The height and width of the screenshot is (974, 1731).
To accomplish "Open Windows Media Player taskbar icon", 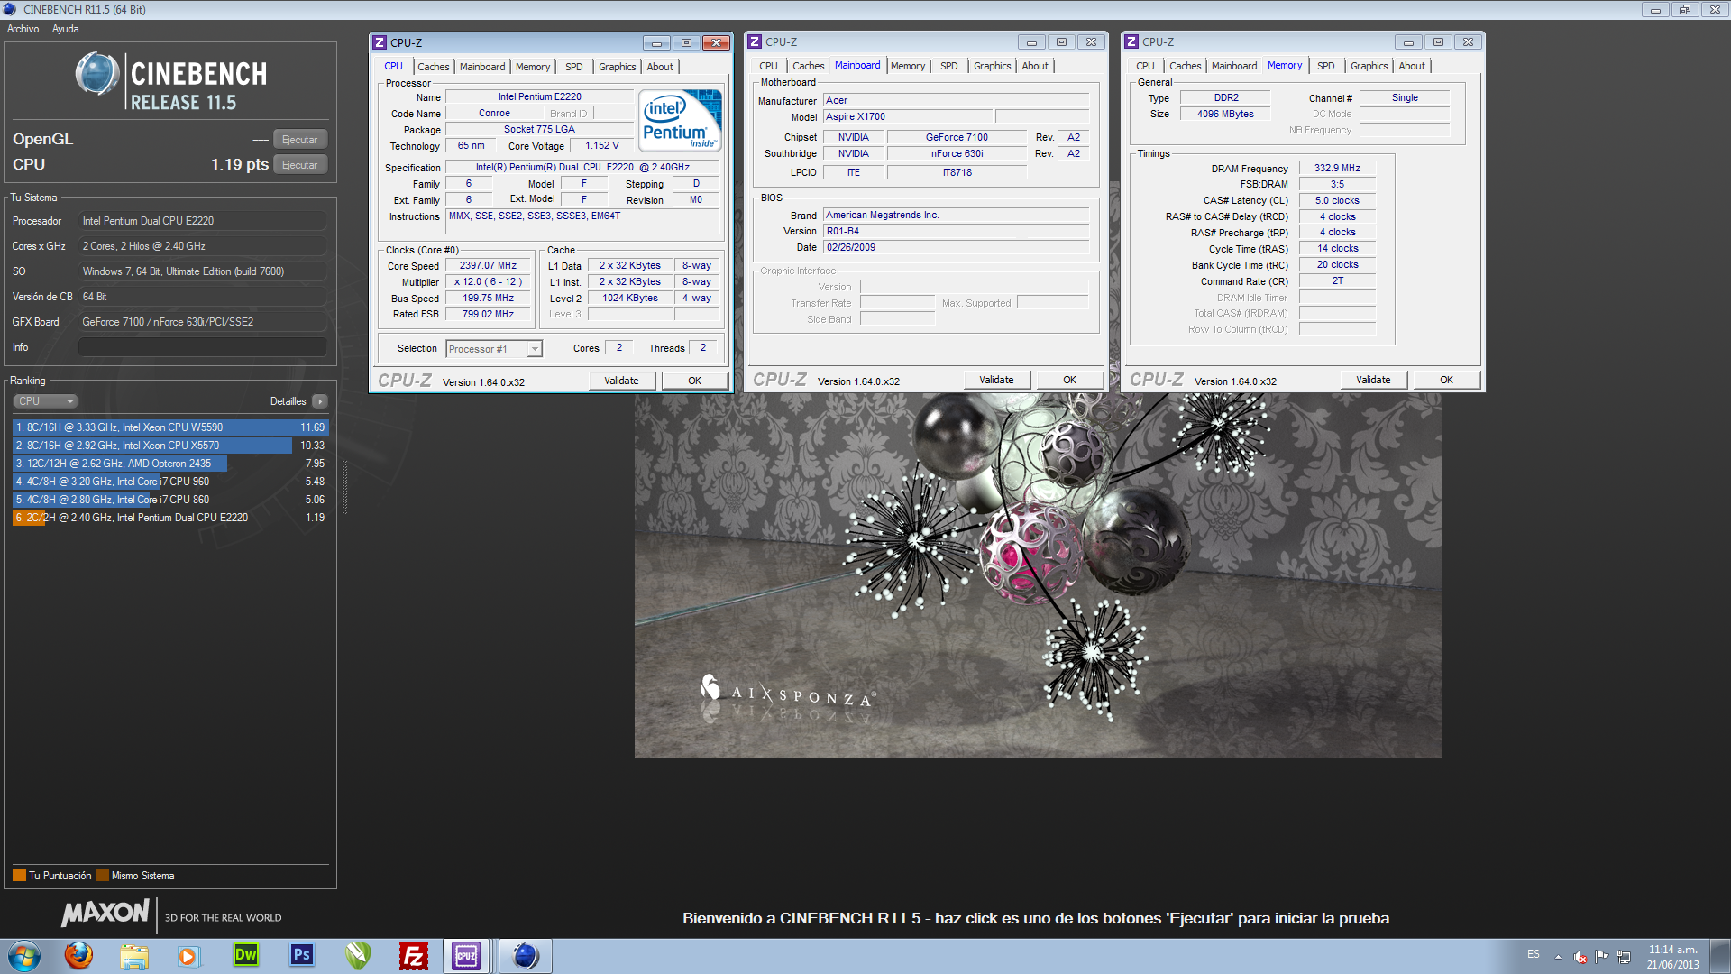I will [x=188, y=956].
